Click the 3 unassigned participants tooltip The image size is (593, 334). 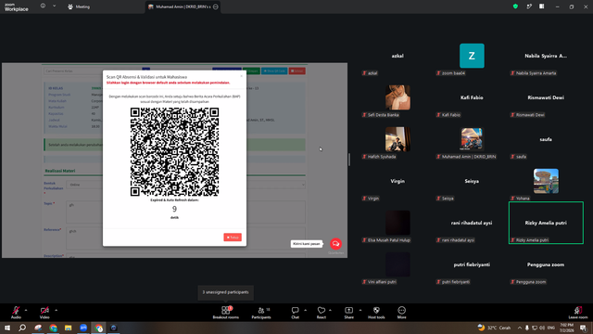226,292
